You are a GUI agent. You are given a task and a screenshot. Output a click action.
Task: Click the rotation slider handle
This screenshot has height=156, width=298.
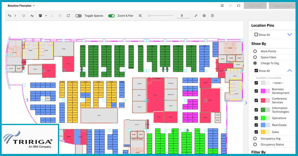pos(149,16)
